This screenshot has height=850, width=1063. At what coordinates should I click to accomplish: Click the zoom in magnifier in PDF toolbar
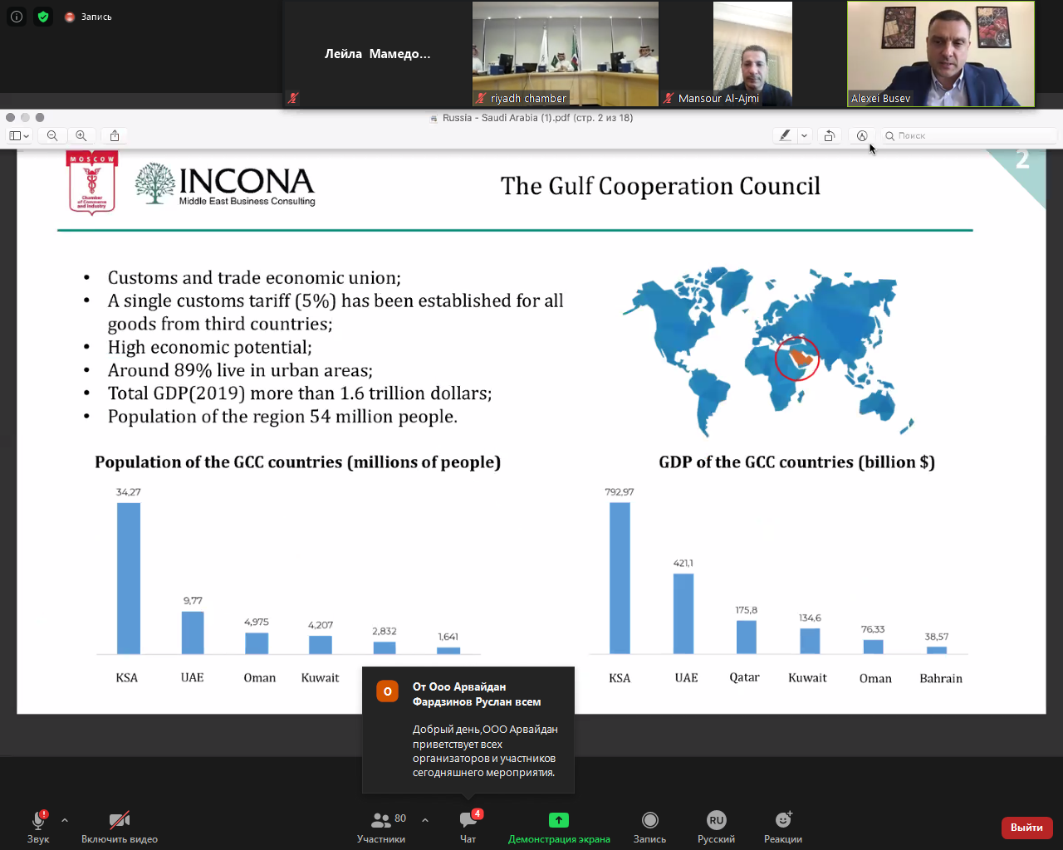[81, 135]
